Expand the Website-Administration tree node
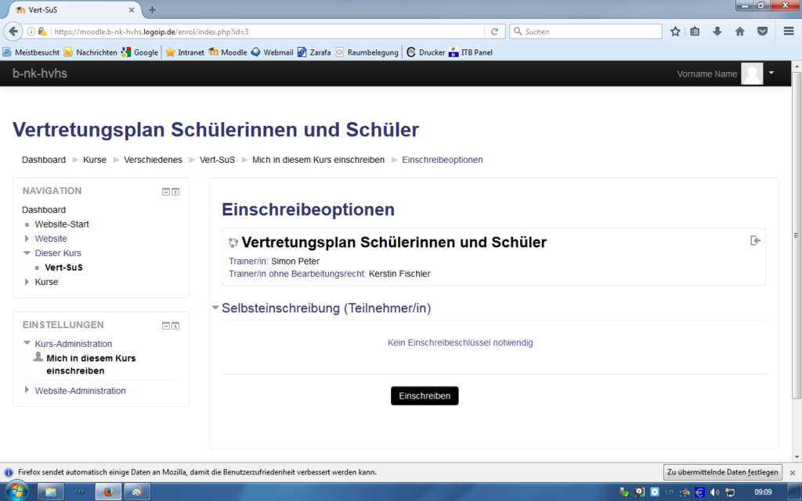Viewport: 802px width, 501px height. tap(27, 390)
